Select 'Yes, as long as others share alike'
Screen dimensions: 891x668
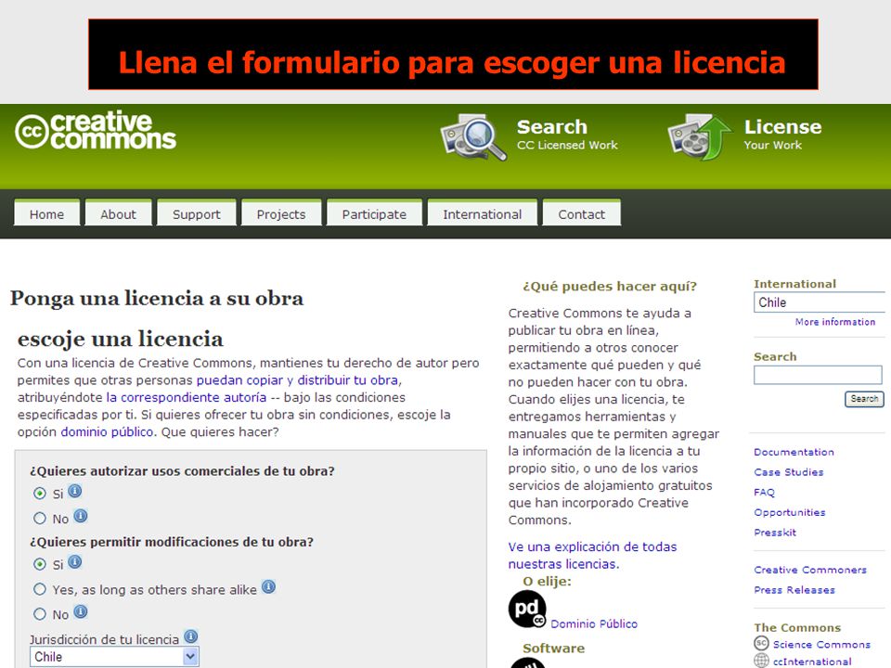tap(40, 589)
